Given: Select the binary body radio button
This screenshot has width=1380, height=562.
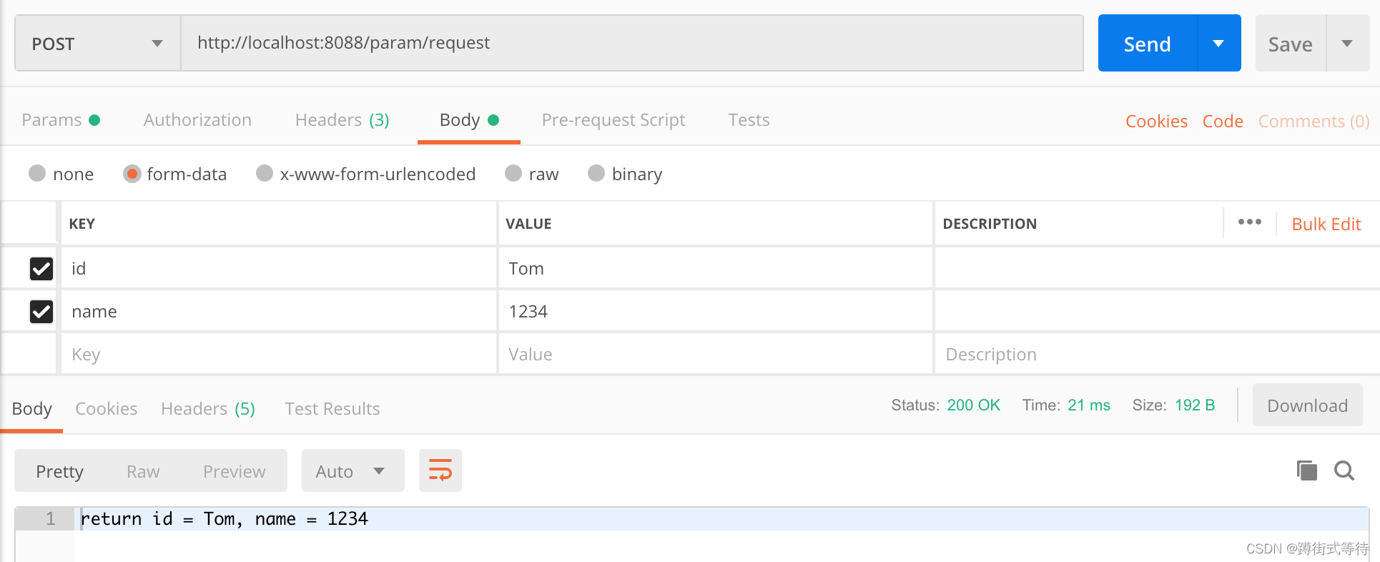Looking at the screenshot, I should (596, 173).
